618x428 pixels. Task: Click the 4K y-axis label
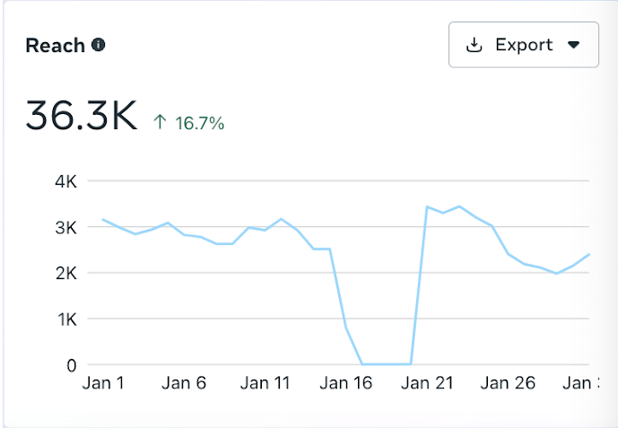[65, 181]
